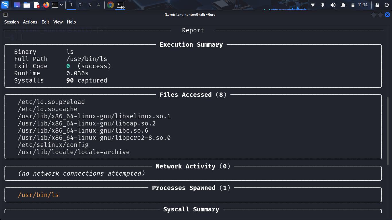Click the libselinux.so.1 path line
Image resolution: width=392 pixels, height=220 pixels.
pyautogui.click(x=94, y=116)
